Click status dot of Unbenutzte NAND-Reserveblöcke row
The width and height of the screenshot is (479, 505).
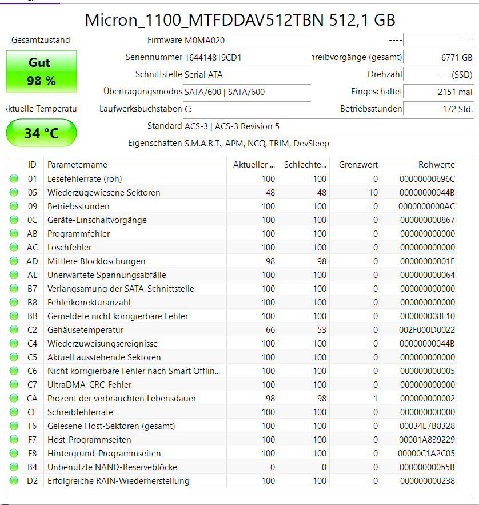[14, 467]
